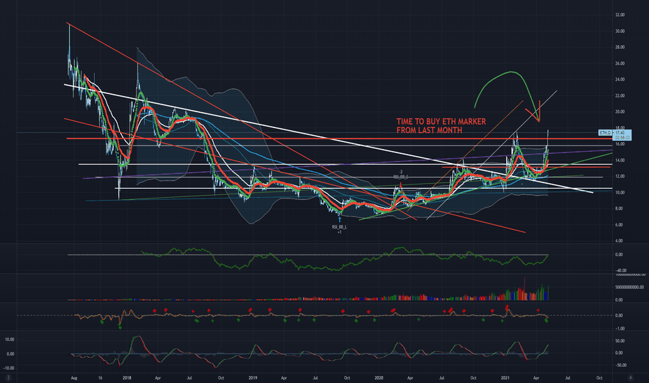Click the -50.00 value on the bottom pane scale

point(620,365)
